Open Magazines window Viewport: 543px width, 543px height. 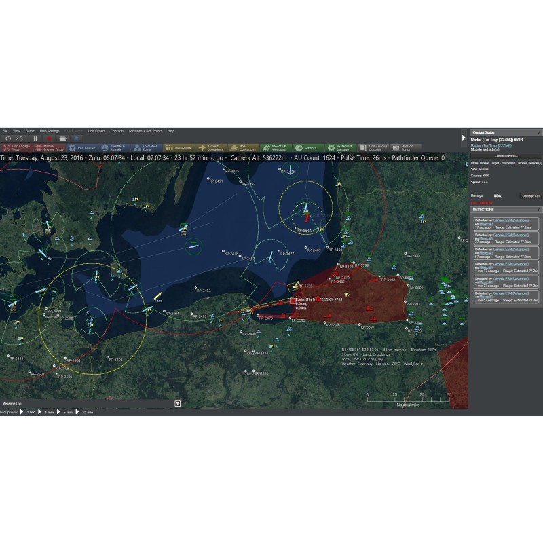click(x=179, y=147)
